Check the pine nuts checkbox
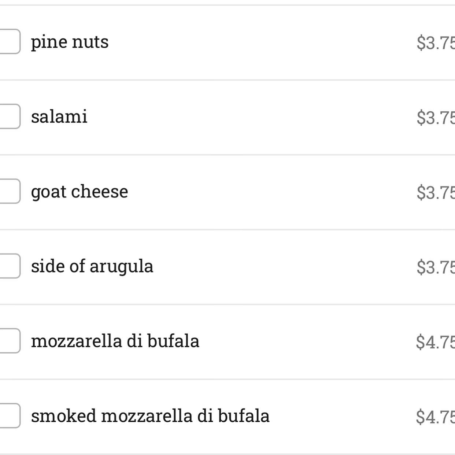 pyautogui.click(x=9, y=41)
